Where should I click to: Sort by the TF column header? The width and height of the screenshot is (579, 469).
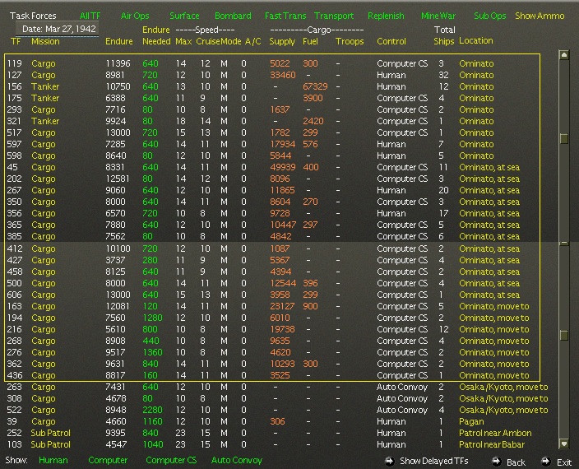pyautogui.click(x=16, y=41)
